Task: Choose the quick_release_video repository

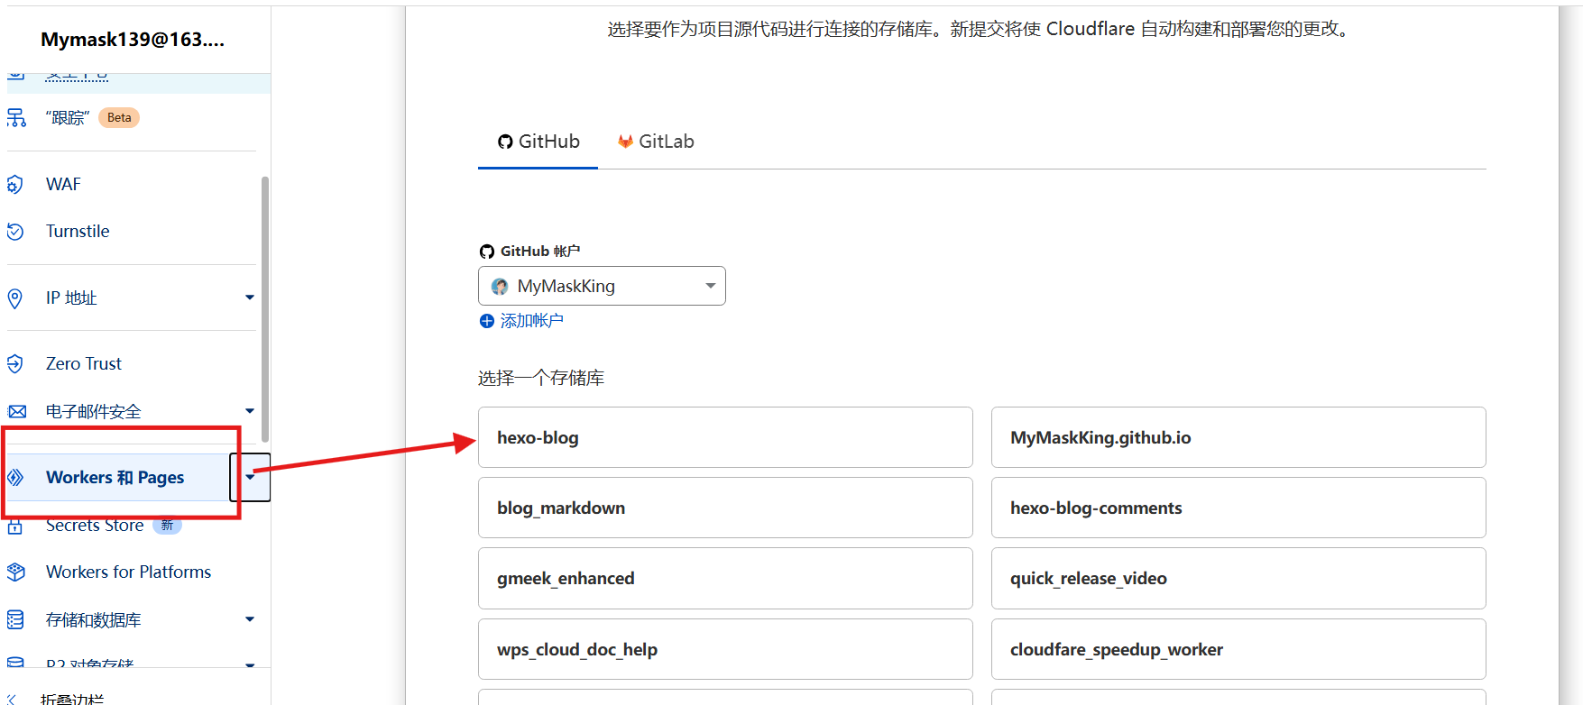Action: coord(1238,578)
